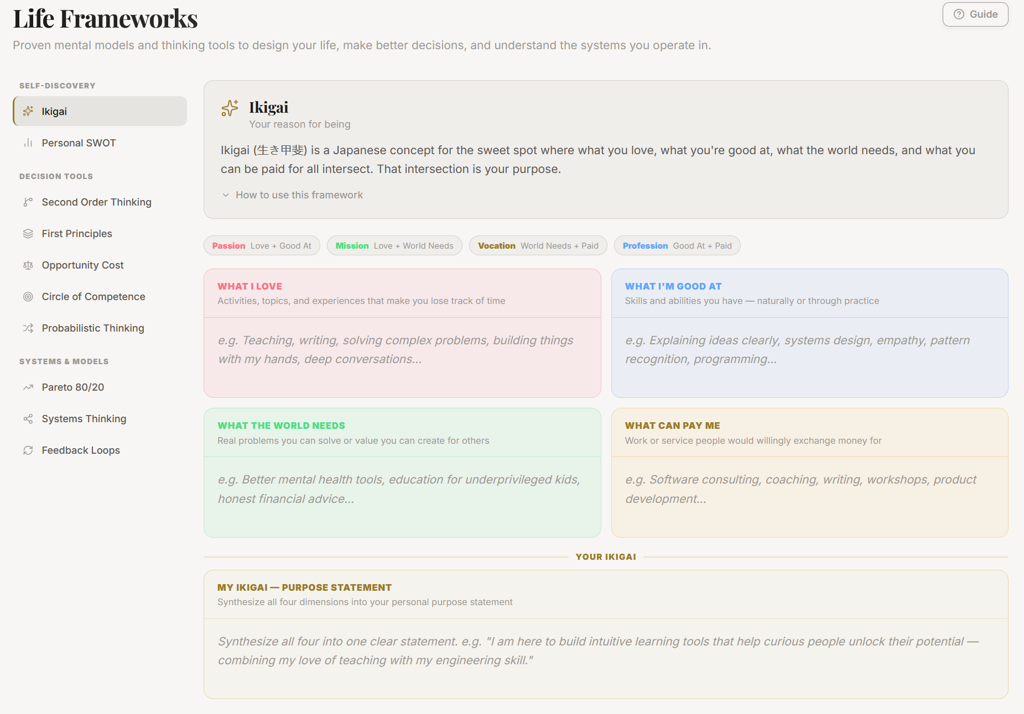The image size is (1024, 714).
Task: Click the SELF-DISCOVERY section label
Action: [x=57, y=86]
